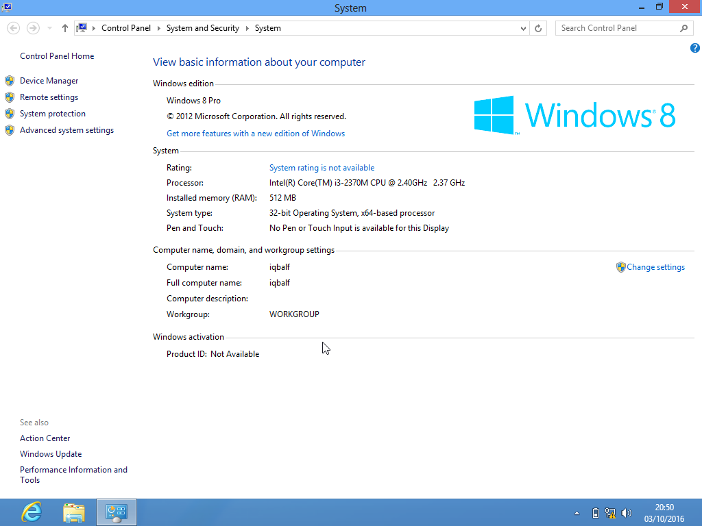The height and width of the screenshot is (526, 702).
Task: Click the Back navigation arrow
Action: (x=14, y=28)
